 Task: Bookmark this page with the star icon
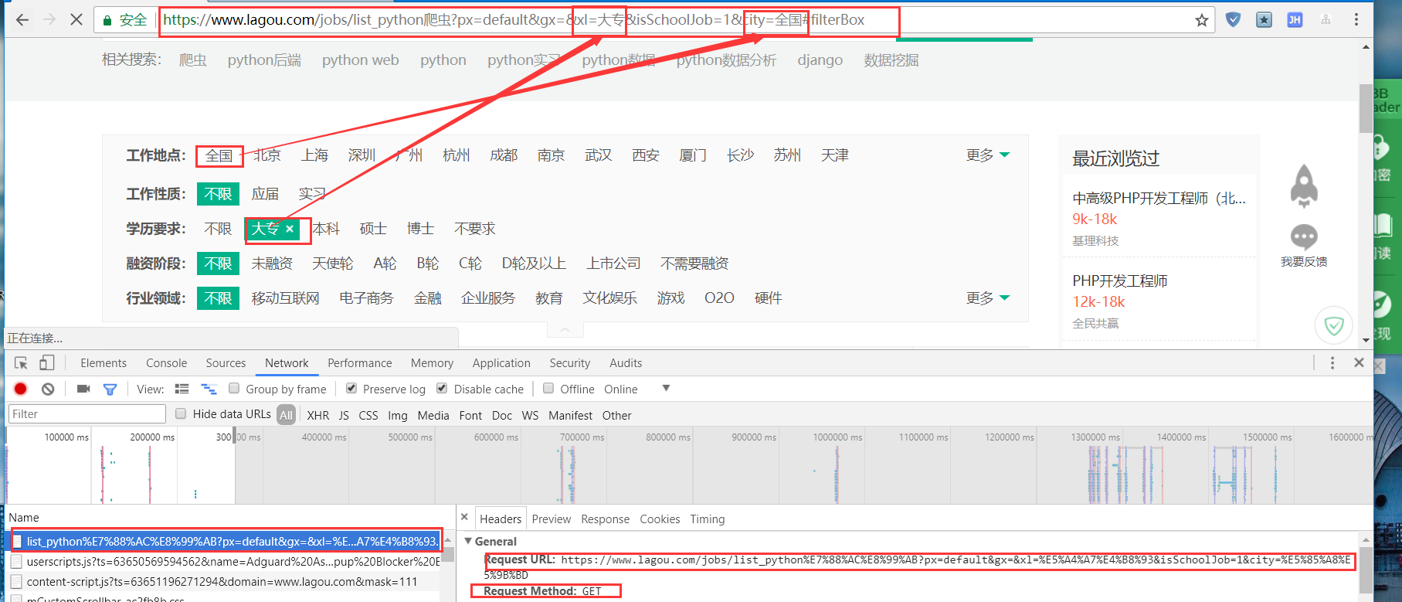point(1201,20)
